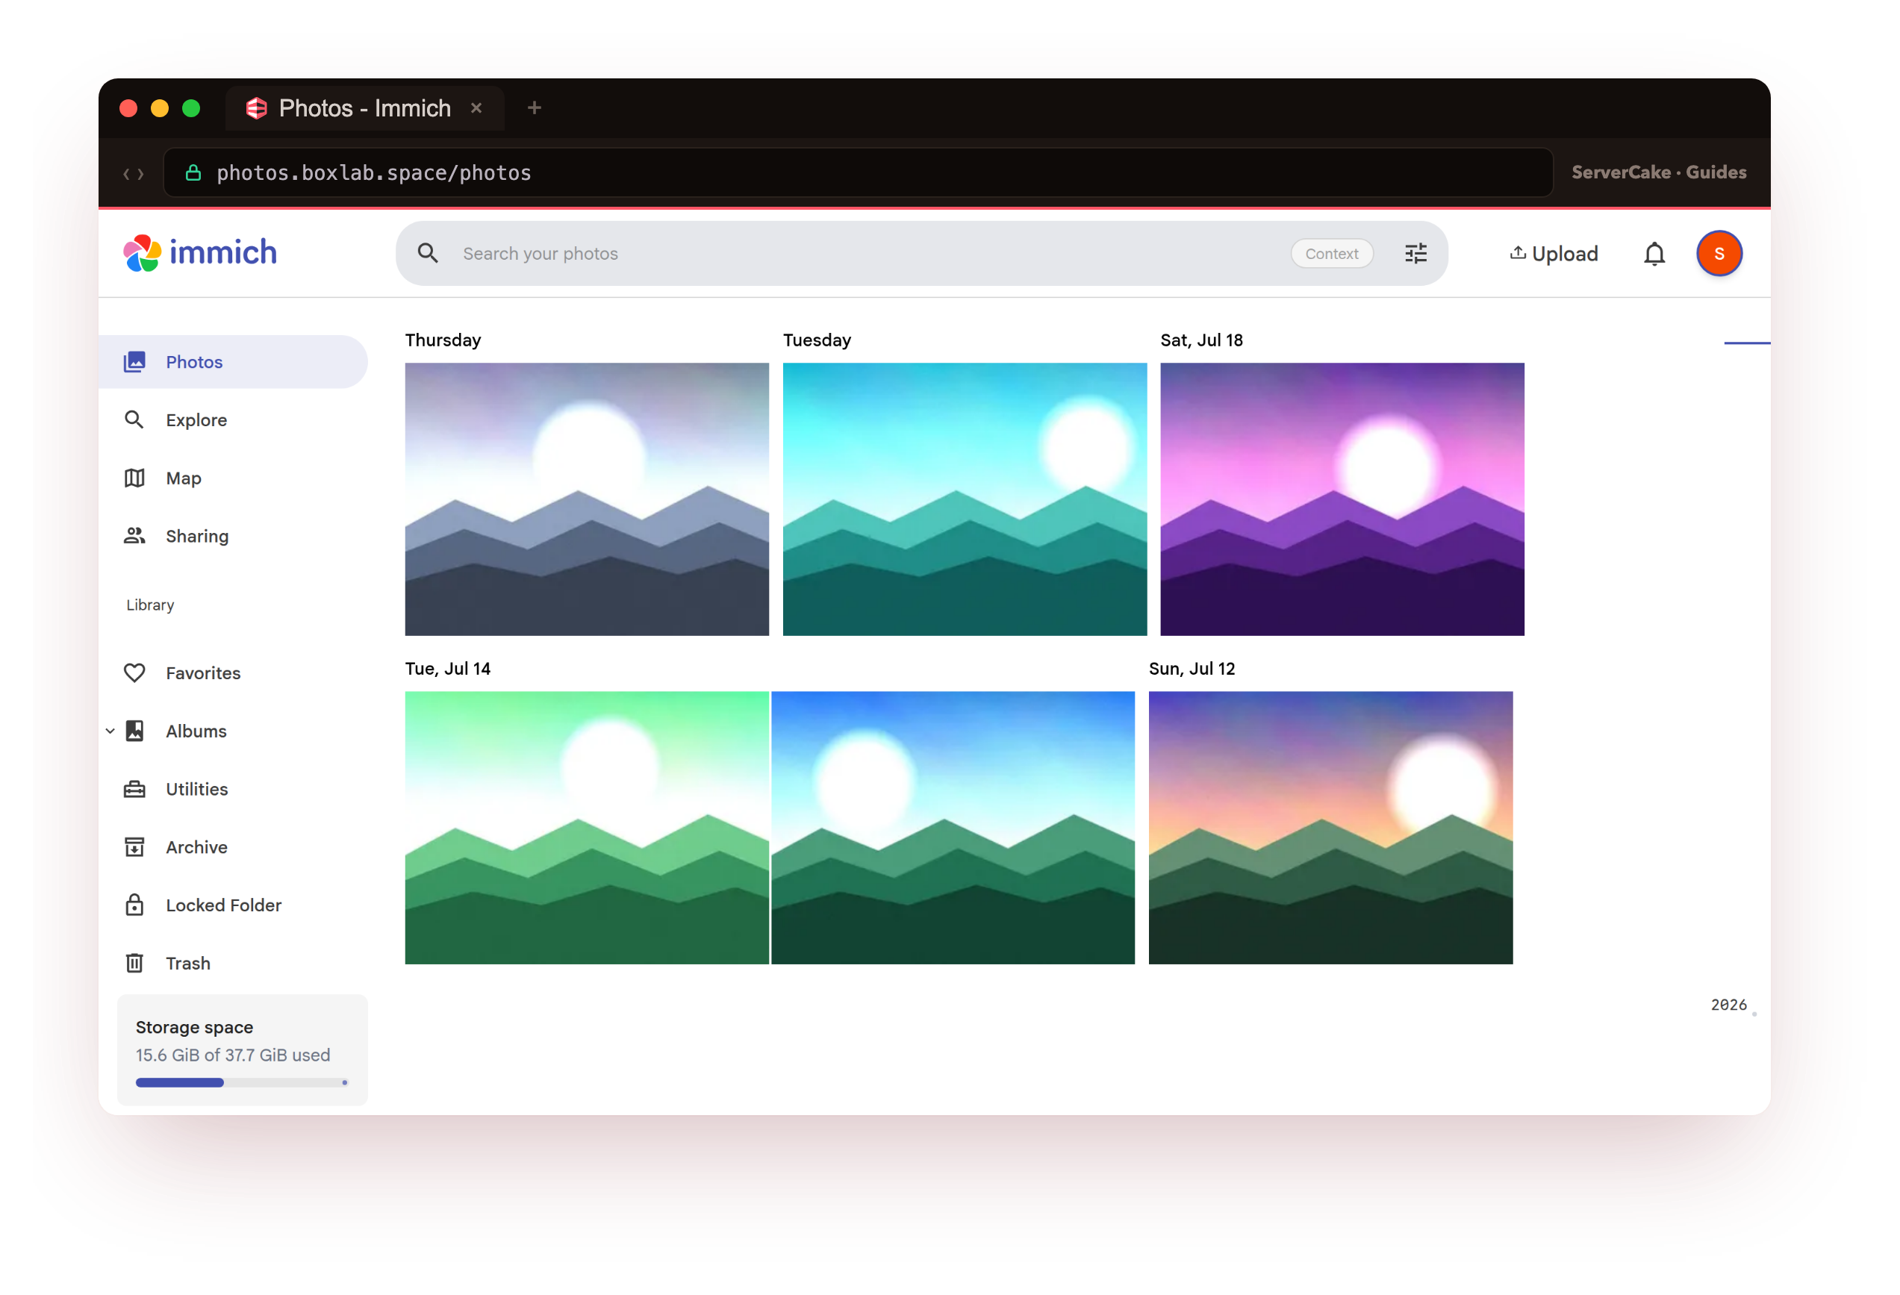Click the ServerCake · Guides label

point(1658,172)
